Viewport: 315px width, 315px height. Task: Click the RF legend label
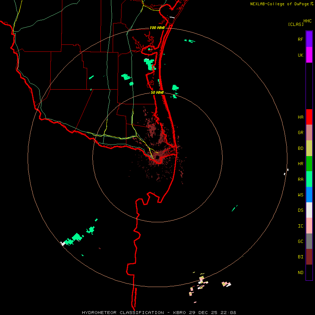[300, 40]
